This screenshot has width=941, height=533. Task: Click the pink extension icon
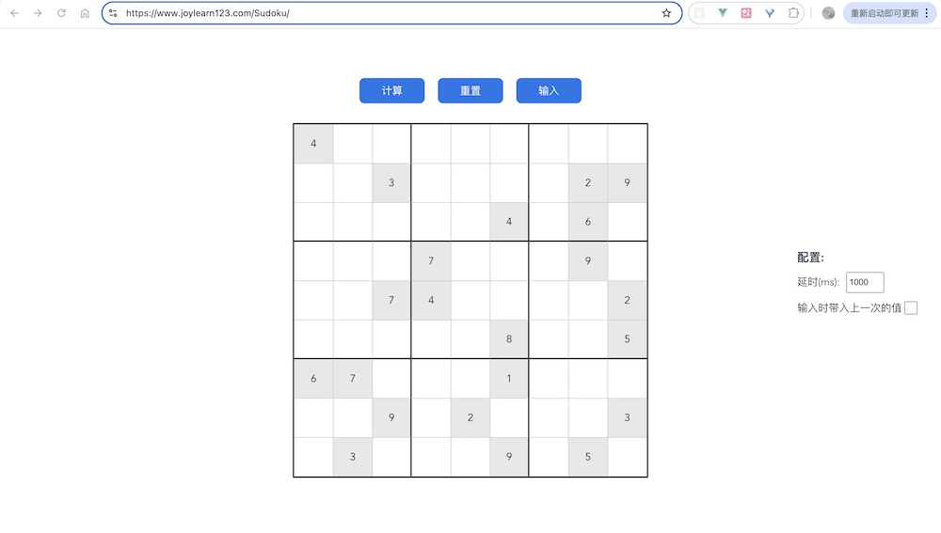[x=746, y=13]
